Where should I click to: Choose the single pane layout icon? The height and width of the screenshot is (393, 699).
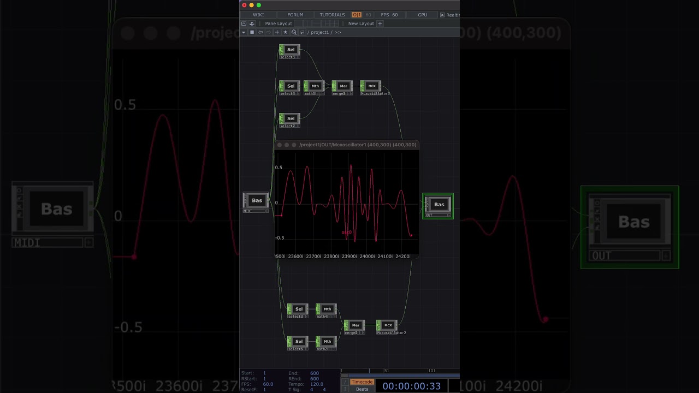click(299, 23)
